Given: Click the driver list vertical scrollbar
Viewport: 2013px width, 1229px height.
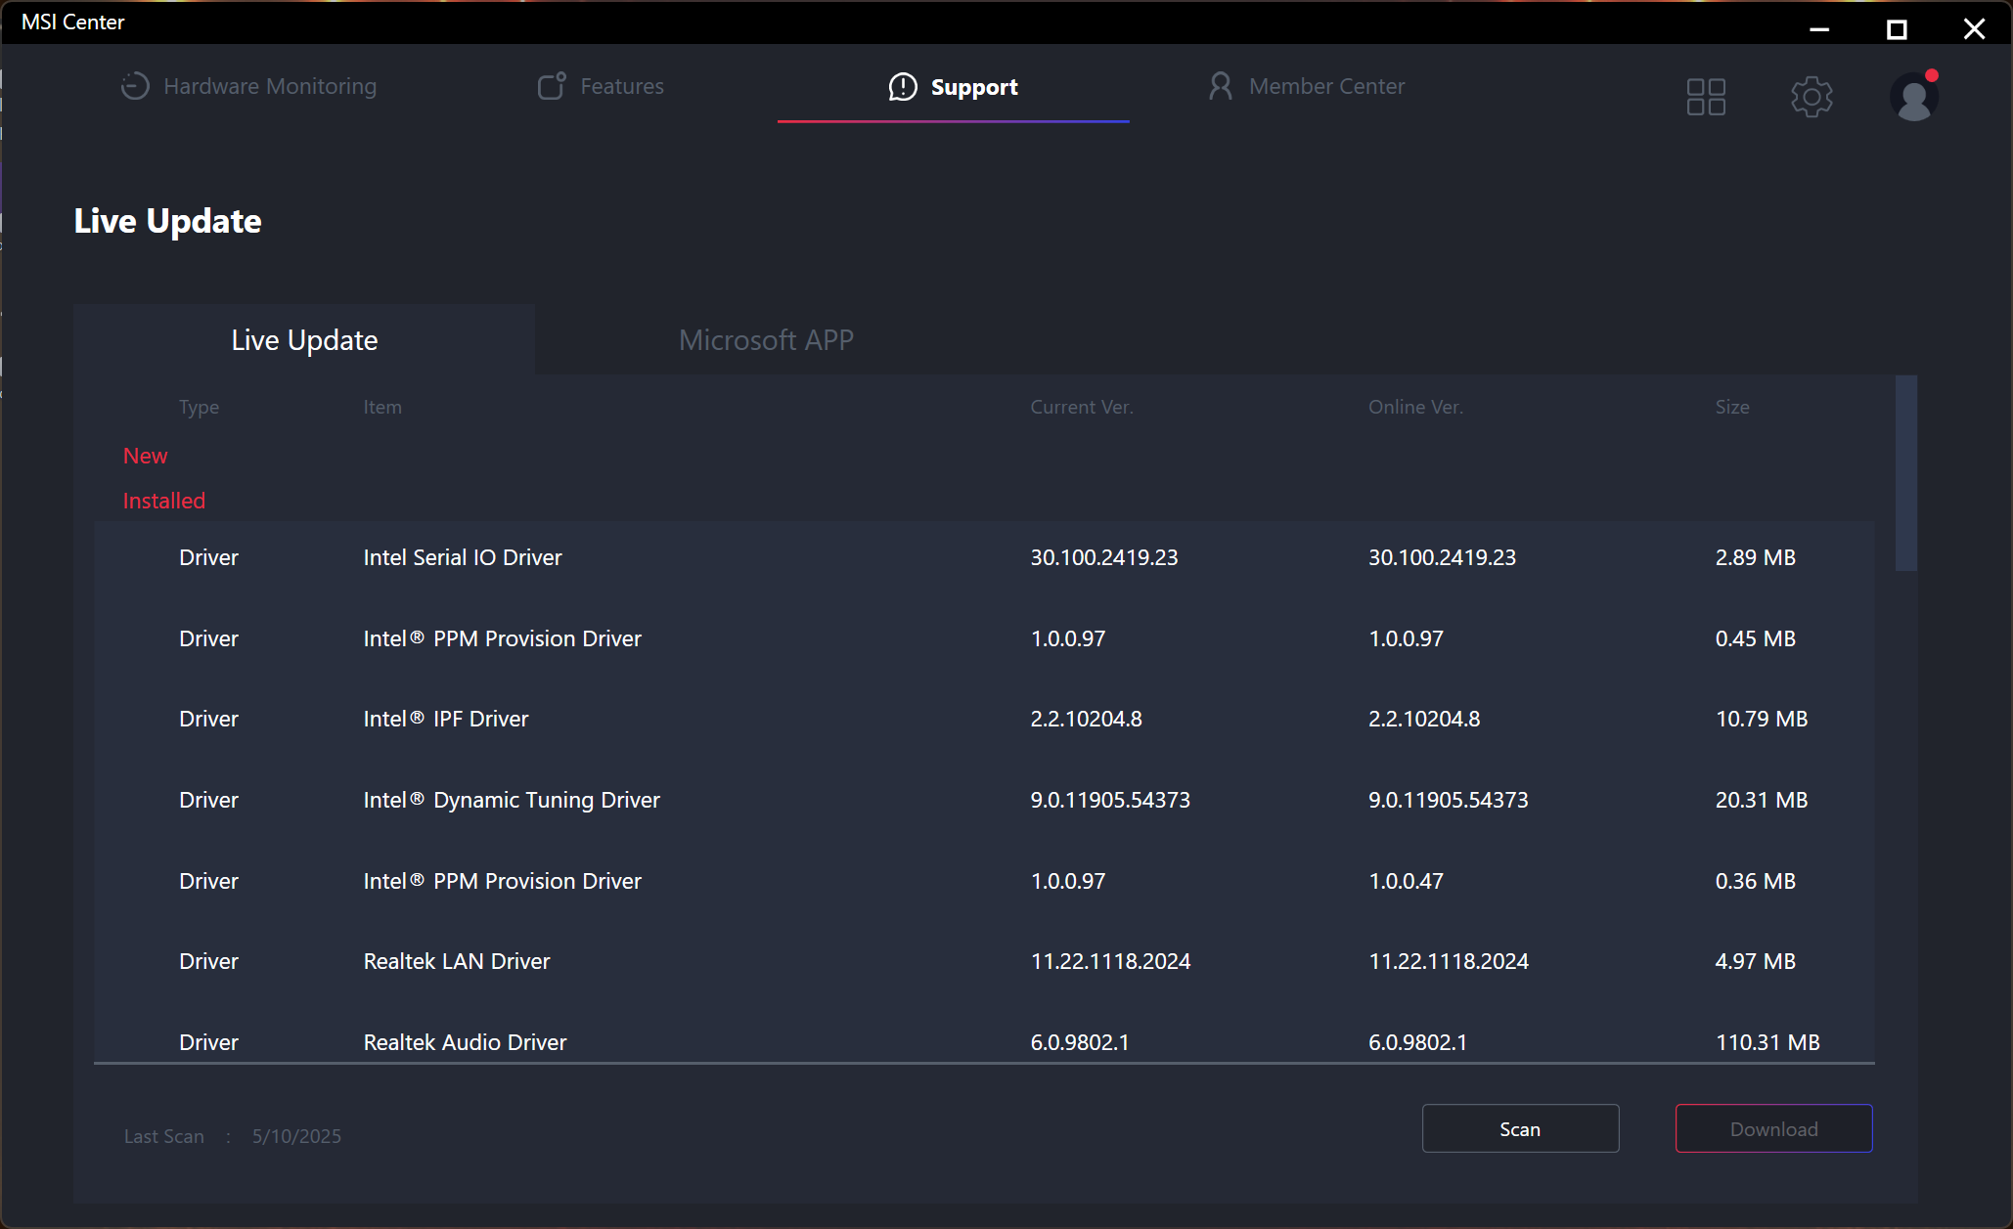Looking at the screenshot, I should pyautogui.click(x=1905, y=473).
